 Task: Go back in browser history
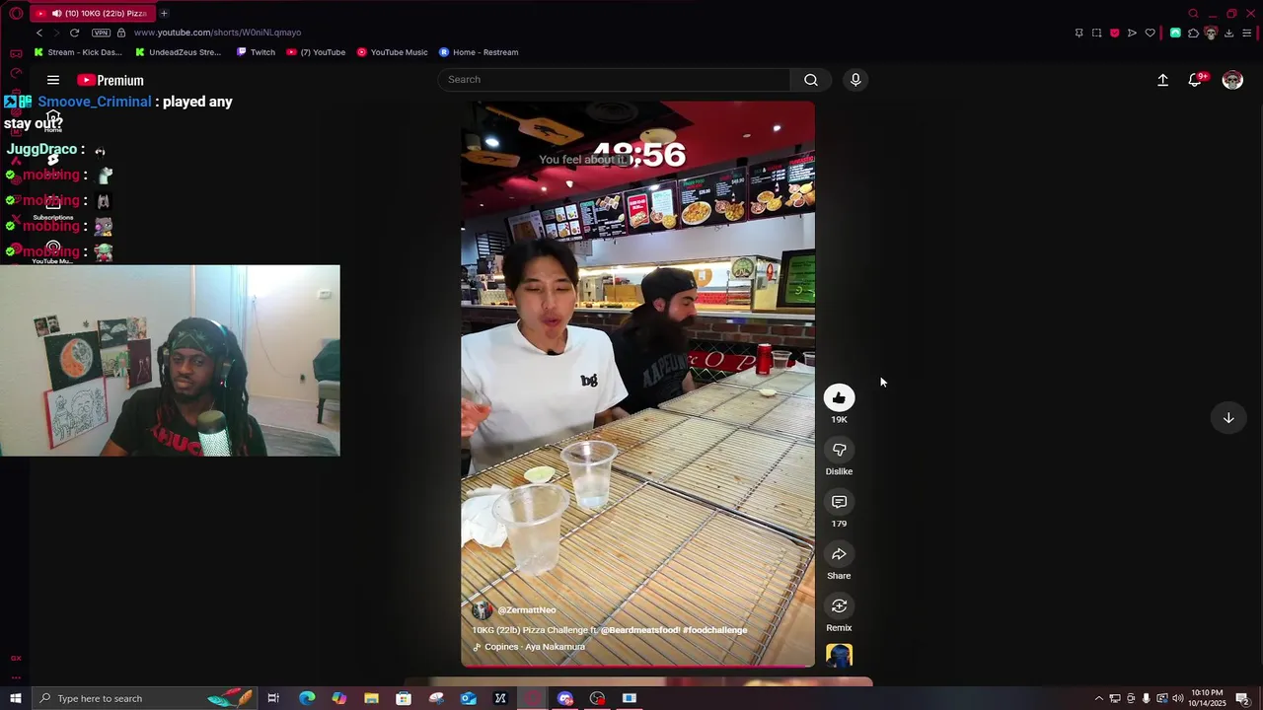[39, 33]
